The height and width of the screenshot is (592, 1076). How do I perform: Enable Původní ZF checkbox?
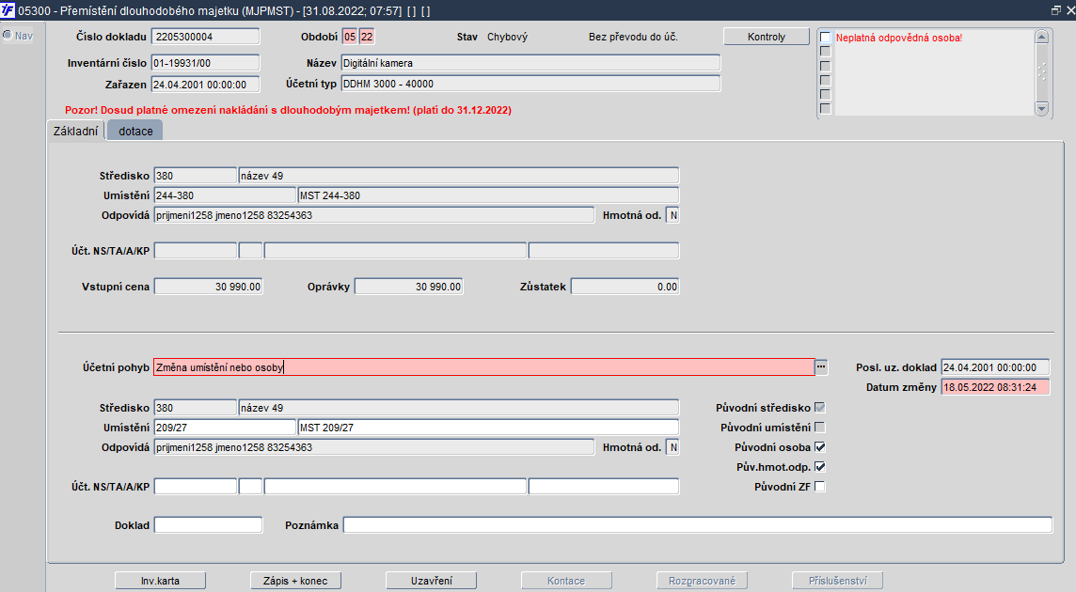point(819,487)
